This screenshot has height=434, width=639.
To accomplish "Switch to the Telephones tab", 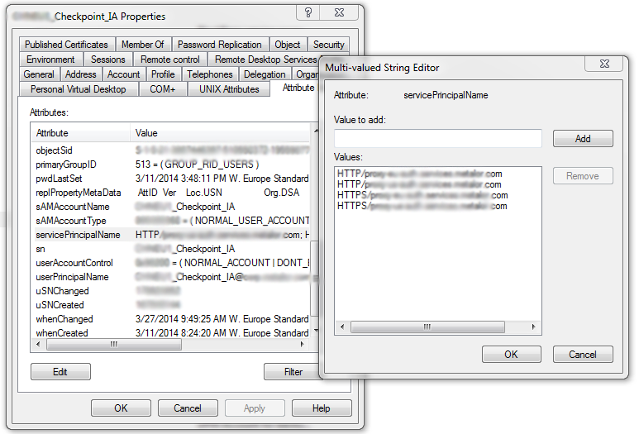I will (210, 74).
